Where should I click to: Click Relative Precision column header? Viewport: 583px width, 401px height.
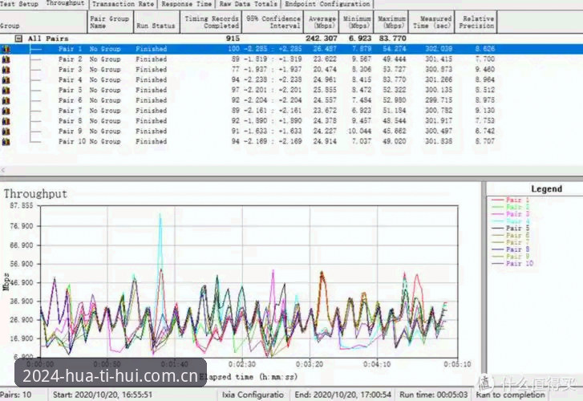[x=476, y=22]
